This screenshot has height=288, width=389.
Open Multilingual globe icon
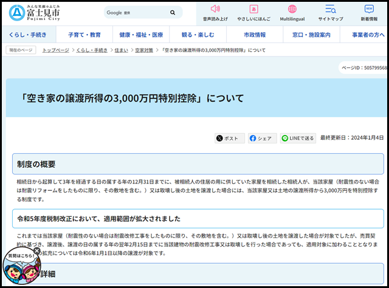tap(292, 9)
